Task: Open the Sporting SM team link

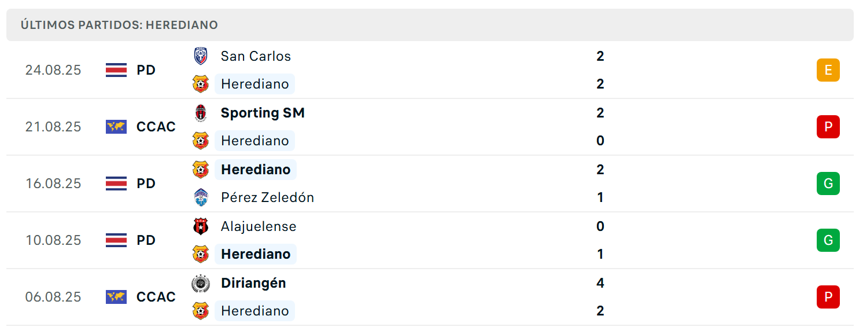Action: (x=263, y=113)
